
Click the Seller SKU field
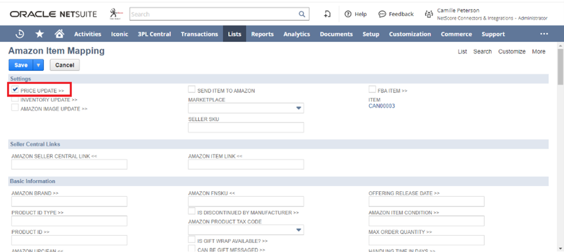point(246,127)
